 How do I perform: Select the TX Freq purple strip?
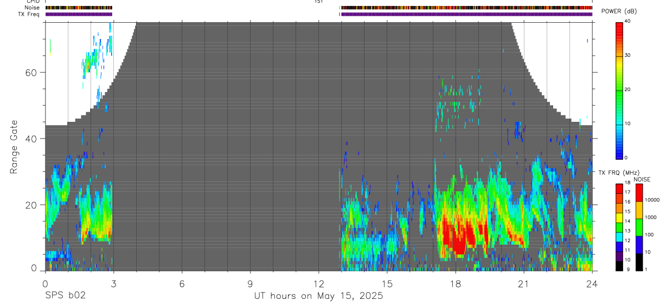(x=319, y=14)
